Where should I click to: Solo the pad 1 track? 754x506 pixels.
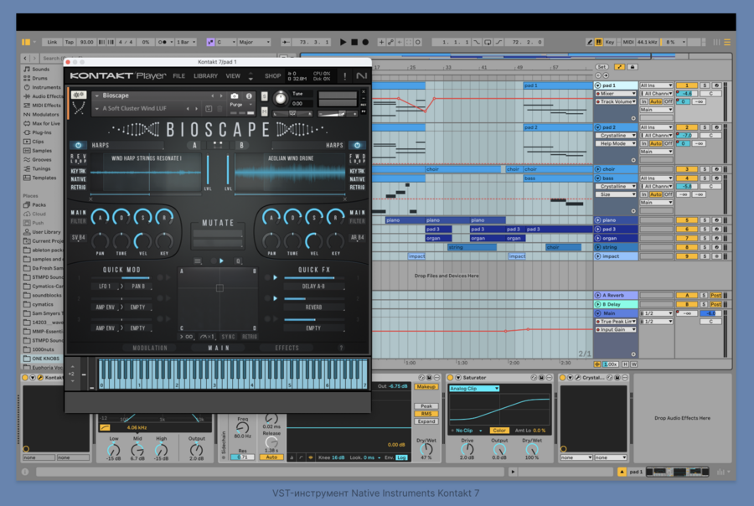point(705,85)
